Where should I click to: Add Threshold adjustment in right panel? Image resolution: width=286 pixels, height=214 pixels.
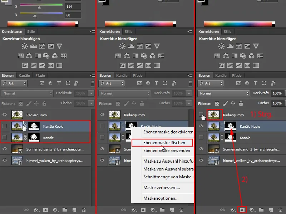pyautogui.click(x=239, y=65)
